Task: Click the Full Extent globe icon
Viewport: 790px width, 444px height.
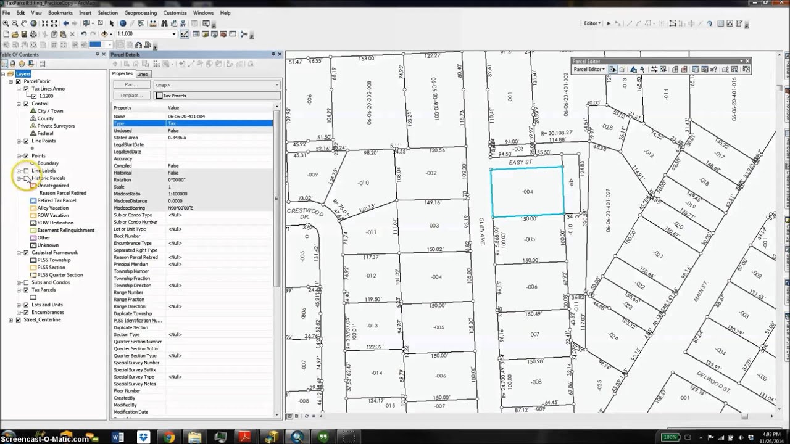Action: [33, 23]
